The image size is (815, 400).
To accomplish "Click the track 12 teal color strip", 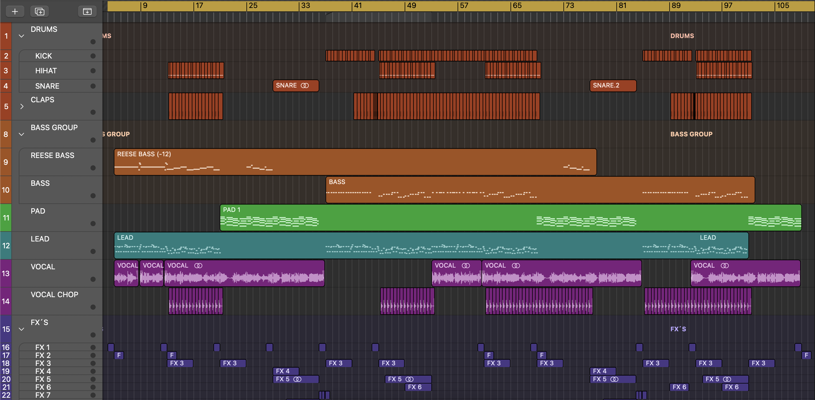I will click(x=6, y=245).
